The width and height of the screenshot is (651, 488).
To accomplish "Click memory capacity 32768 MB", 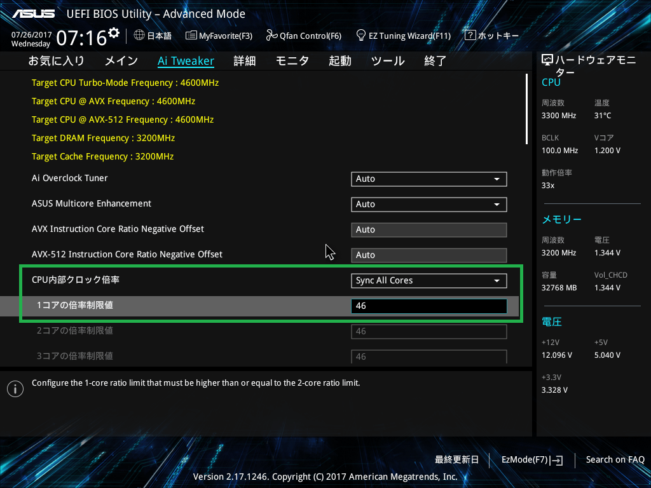I will pos(559,288).
